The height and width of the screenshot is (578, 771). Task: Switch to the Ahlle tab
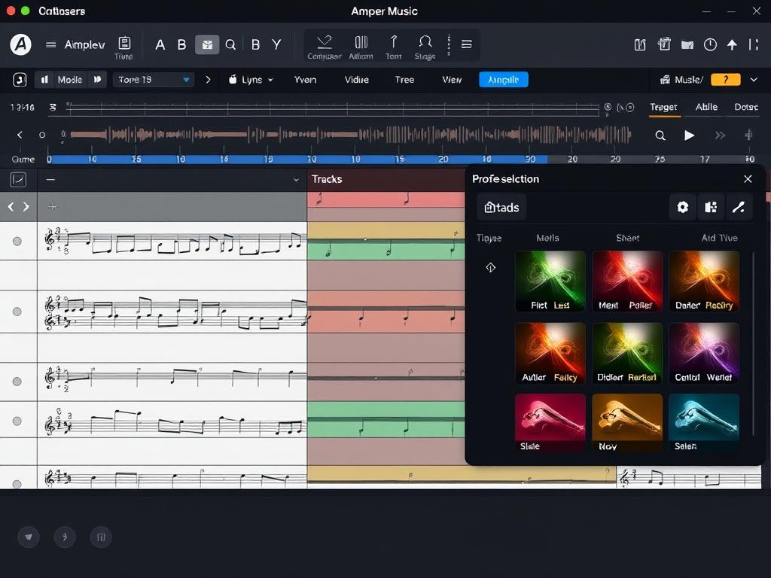(706, 107)
